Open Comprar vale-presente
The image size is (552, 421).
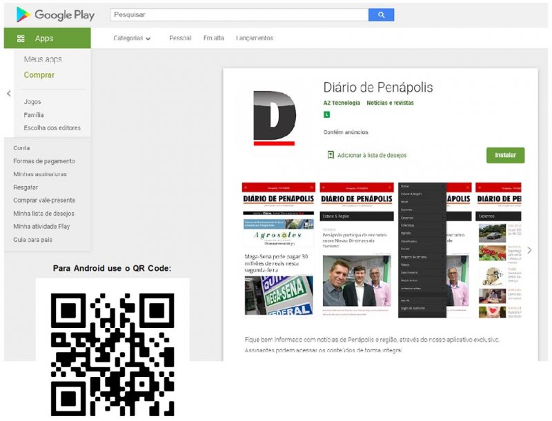pos(44,201)
